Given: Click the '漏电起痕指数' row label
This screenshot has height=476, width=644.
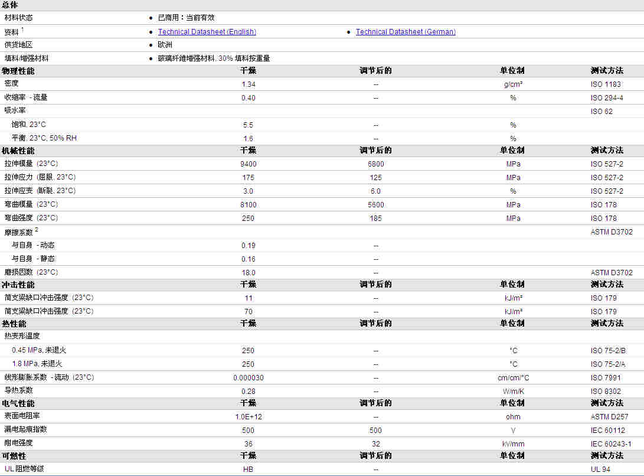Looking at the screenshot, I should tap(26, 429).
